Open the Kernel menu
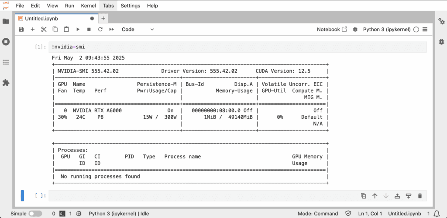 click(x=88, y=6)
